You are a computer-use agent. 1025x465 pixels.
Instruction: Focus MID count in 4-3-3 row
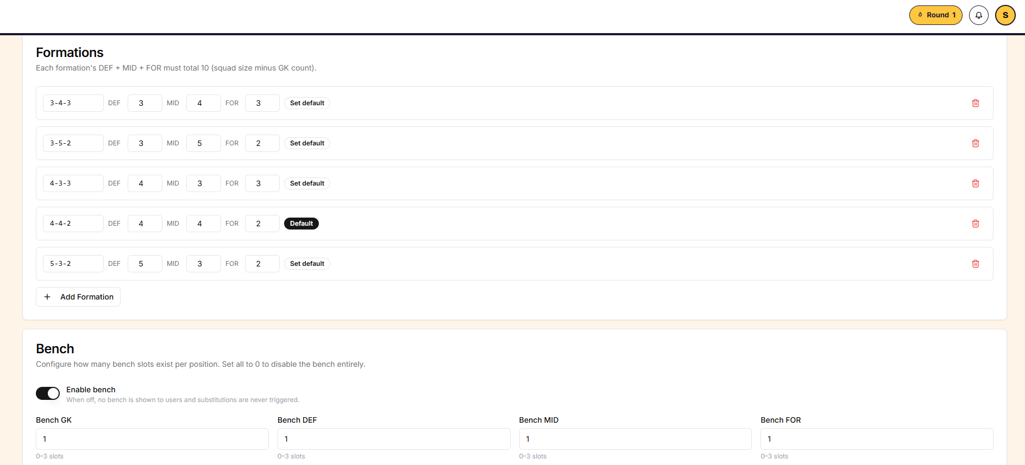click(204, 183)
